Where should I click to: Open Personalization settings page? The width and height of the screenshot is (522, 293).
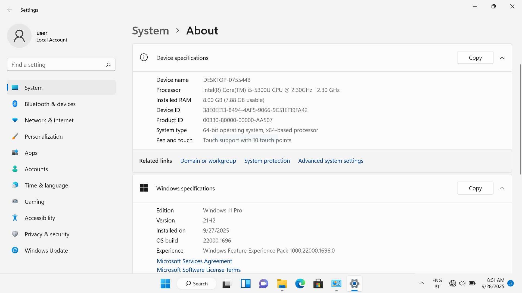point(61,136)
